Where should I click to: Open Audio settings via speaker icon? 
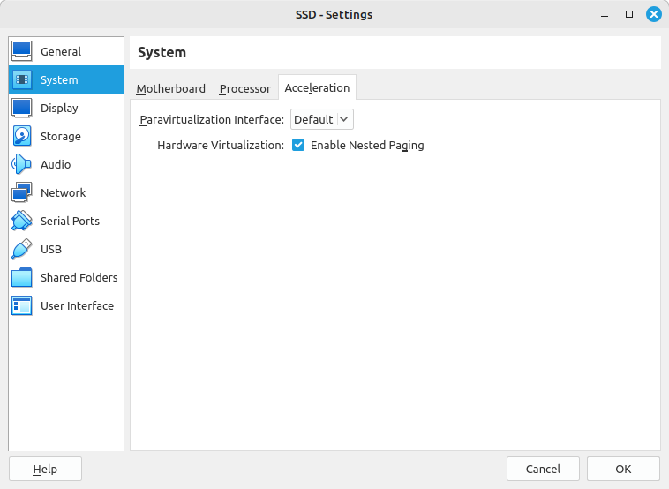pyautogui.click(x=22, y=164)
